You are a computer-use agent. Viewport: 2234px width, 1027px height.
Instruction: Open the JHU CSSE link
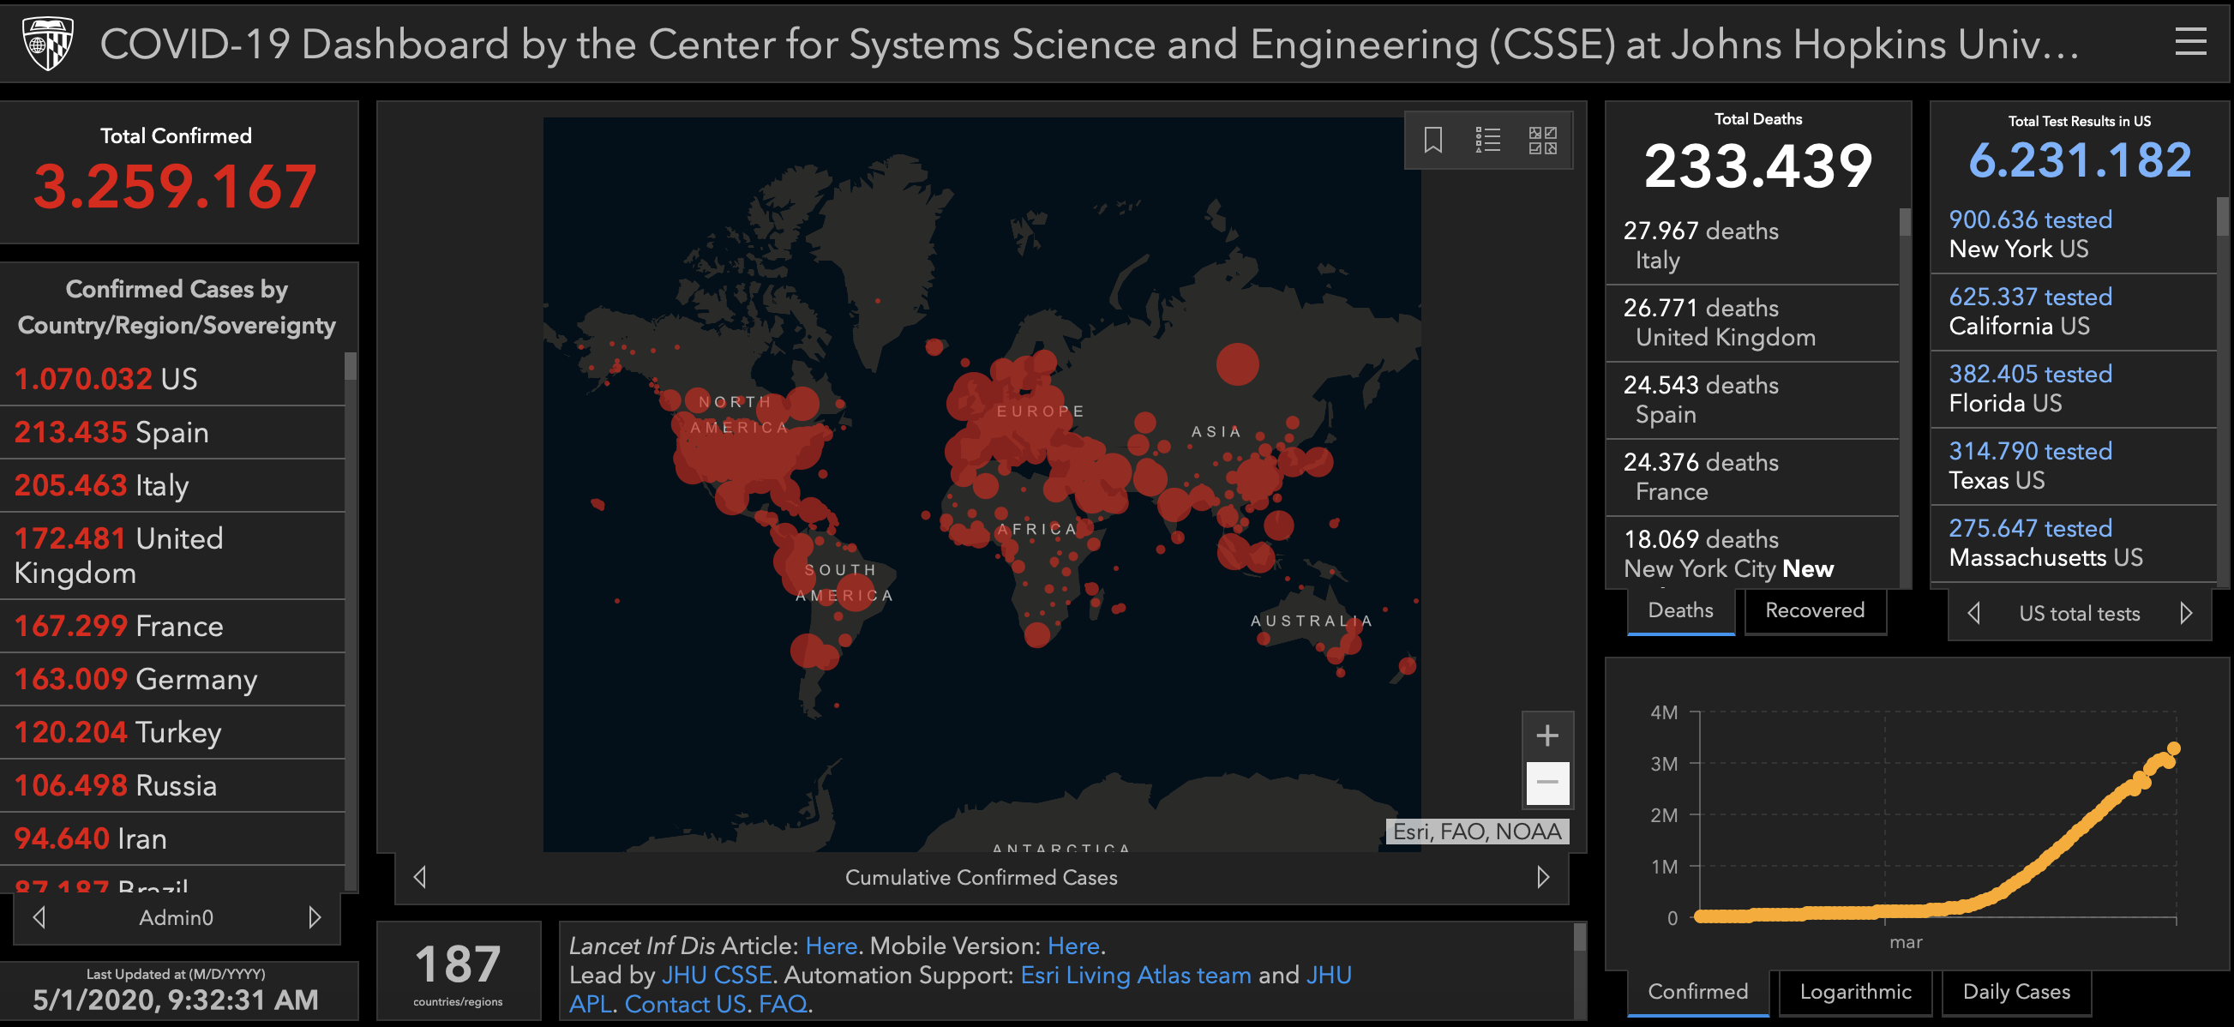pyautogui.click(x=717, y=975)
